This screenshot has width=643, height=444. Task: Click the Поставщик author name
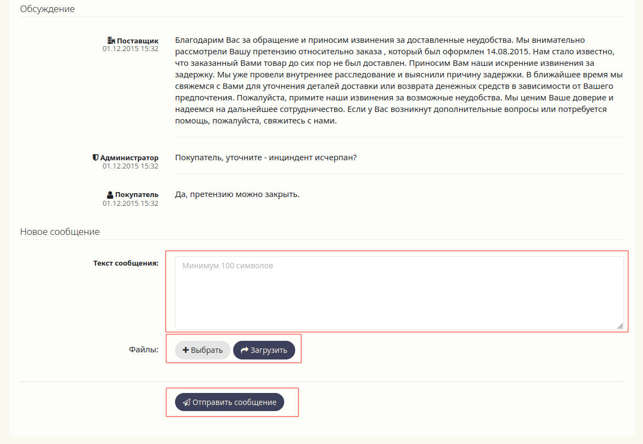138,41
